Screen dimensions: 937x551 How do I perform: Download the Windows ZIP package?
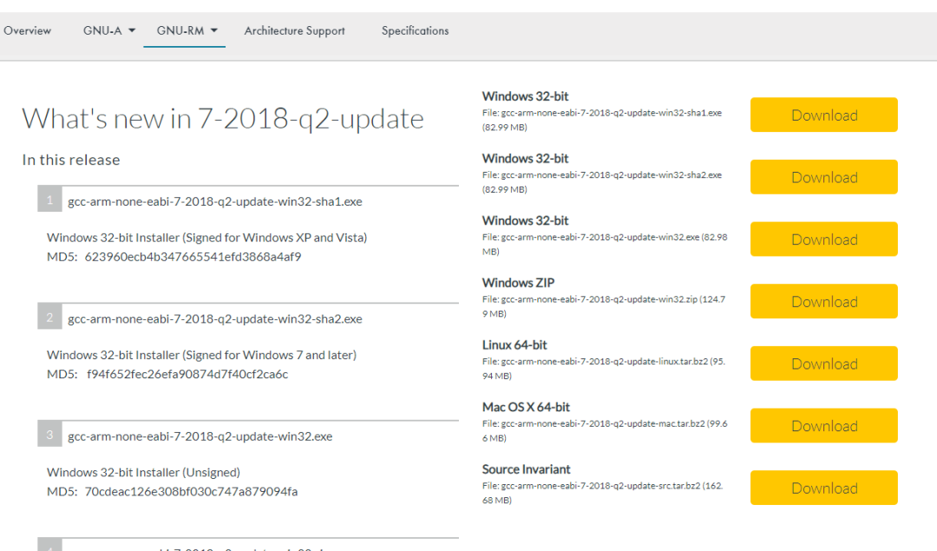pos(824,301)
